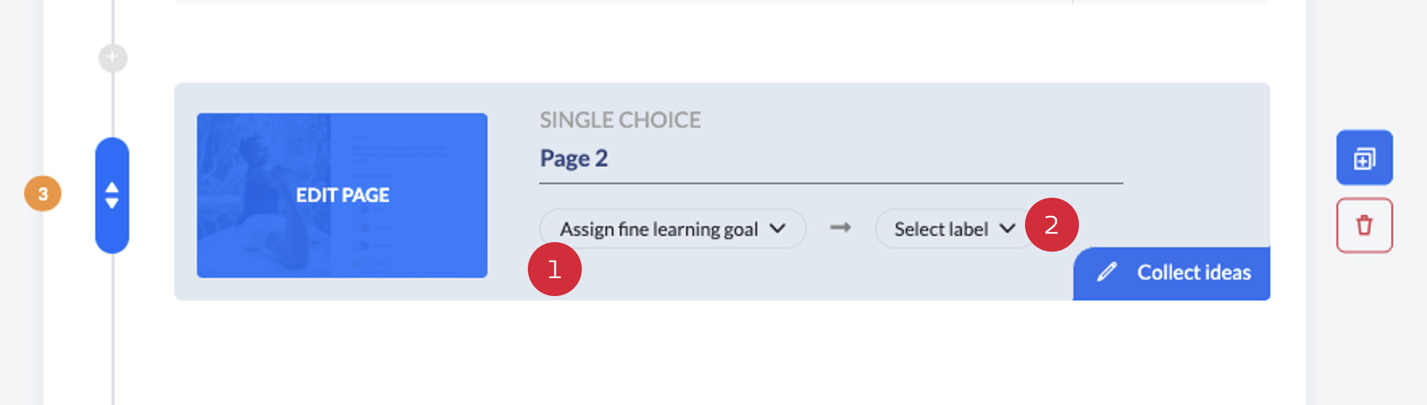The height and width of the screenshot is (405, 1427).
Task: Click the chevron next to Select label
Action: coord(1007,228)
